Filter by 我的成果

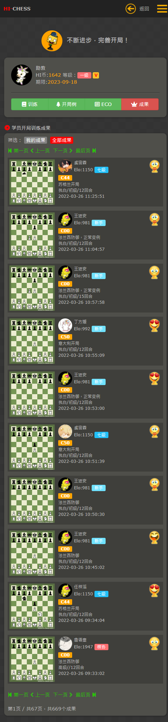point(36,140)
